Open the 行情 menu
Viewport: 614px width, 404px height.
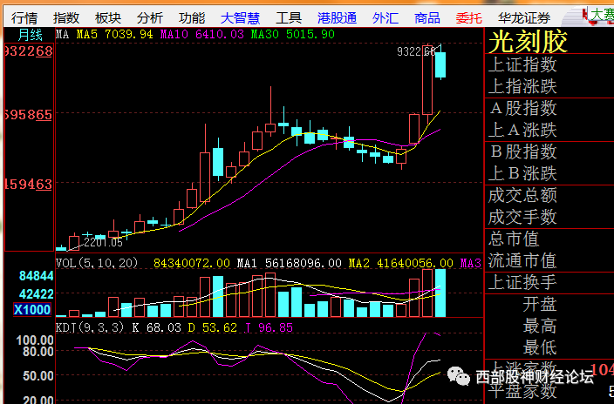pos(24,17)
